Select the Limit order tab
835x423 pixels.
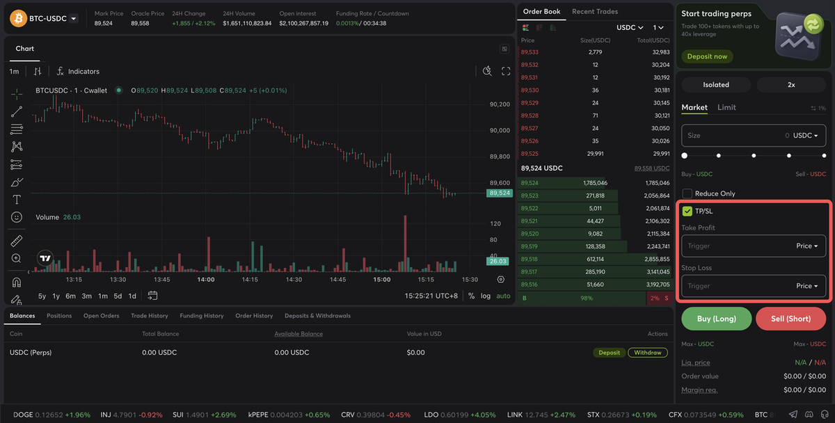726,107
